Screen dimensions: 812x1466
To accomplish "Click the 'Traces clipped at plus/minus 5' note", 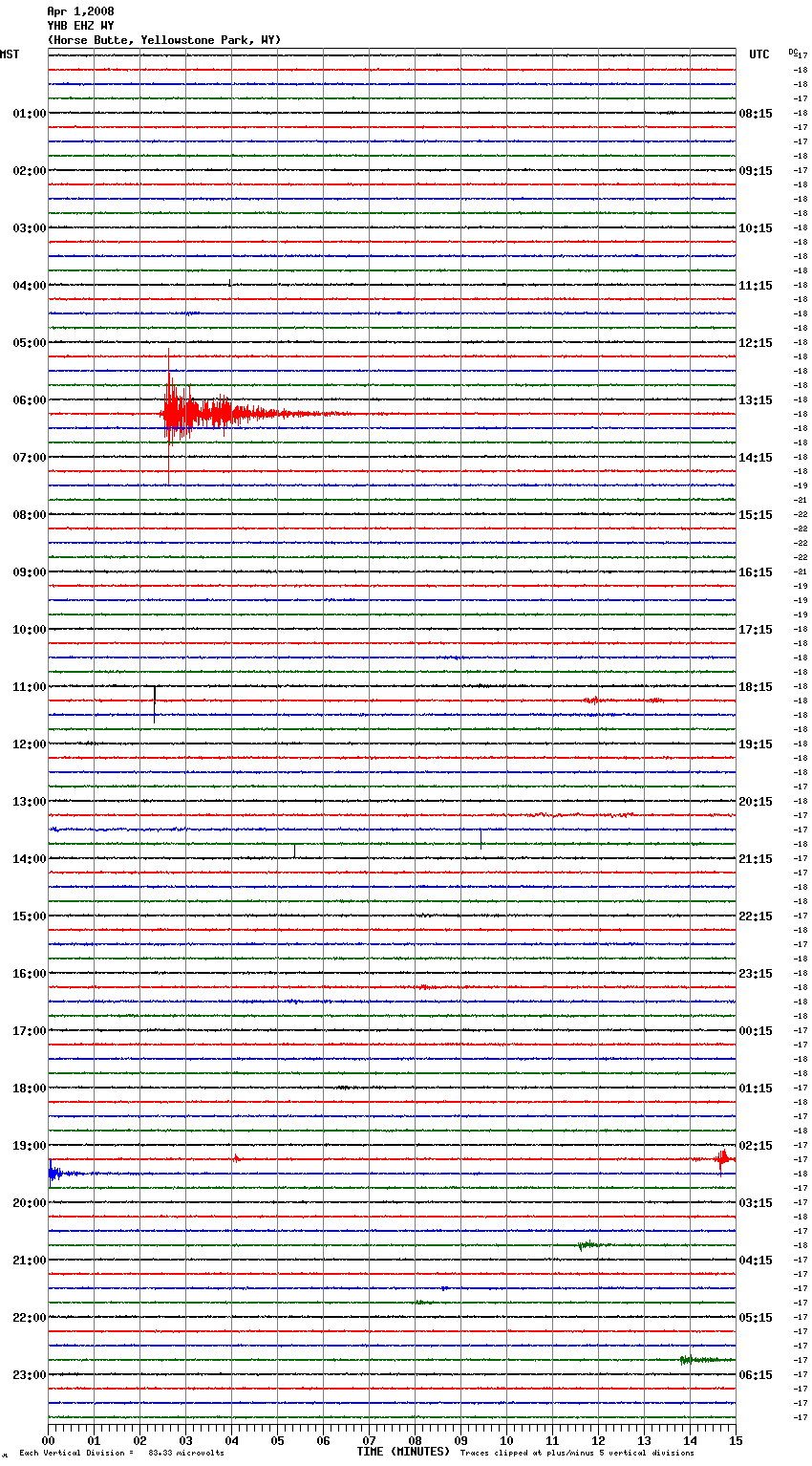I will click(x=577, y=1454).
